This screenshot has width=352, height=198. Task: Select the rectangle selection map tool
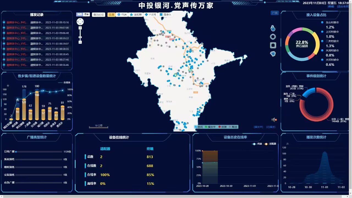click(273, 45)
